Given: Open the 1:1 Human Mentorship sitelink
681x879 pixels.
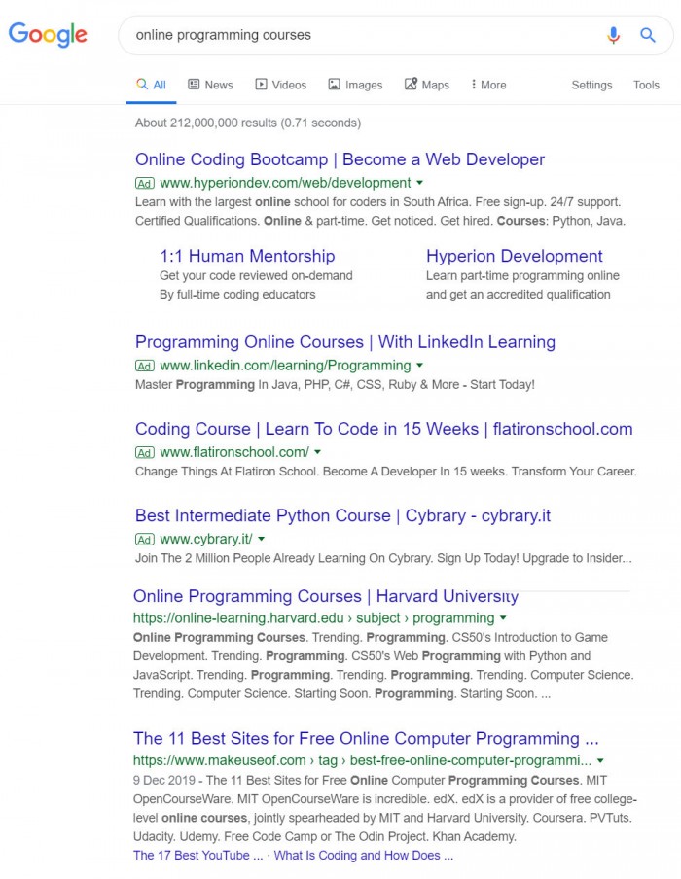Looking at the screenshot, I should tap(247, 256).
